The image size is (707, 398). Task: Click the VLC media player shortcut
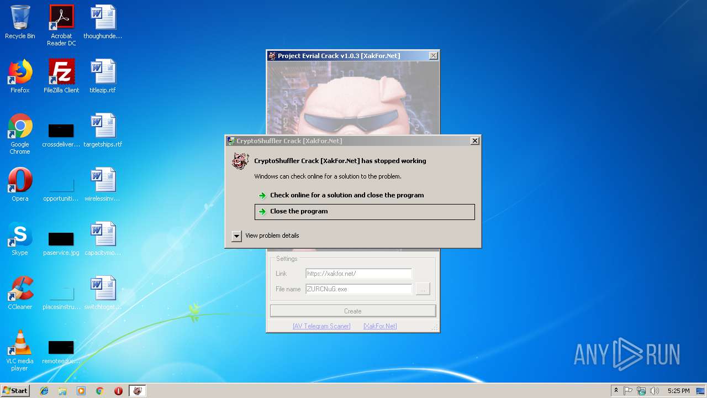(20, 350)
